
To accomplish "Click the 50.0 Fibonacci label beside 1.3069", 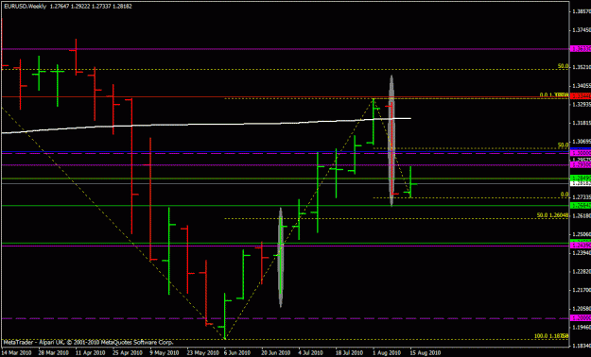I will click(564, 144).
